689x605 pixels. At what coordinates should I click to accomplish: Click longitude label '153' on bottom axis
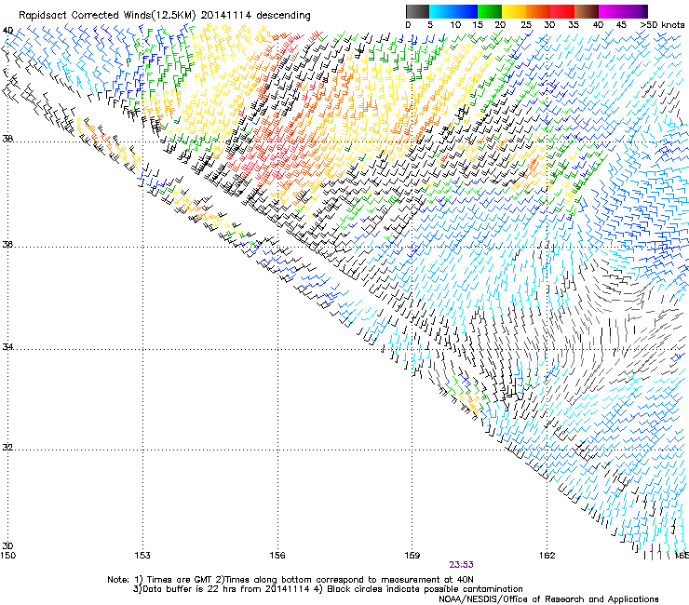(x=142, y=556)
